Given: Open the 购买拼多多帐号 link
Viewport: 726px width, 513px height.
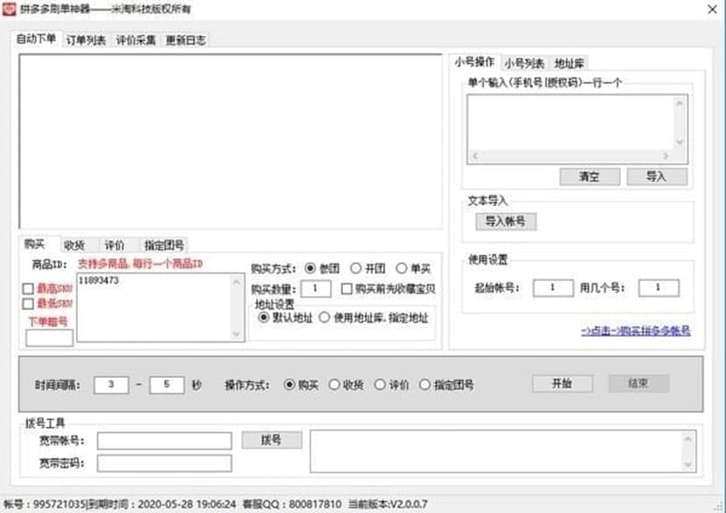Looking at the screenshot, I should [x=636, y=331].
